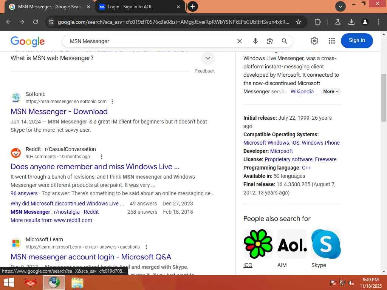This screenshot has width=387, height=290.
Task: Open the Windows Start button
Action: pyautogui.click(x=9, y=282)
